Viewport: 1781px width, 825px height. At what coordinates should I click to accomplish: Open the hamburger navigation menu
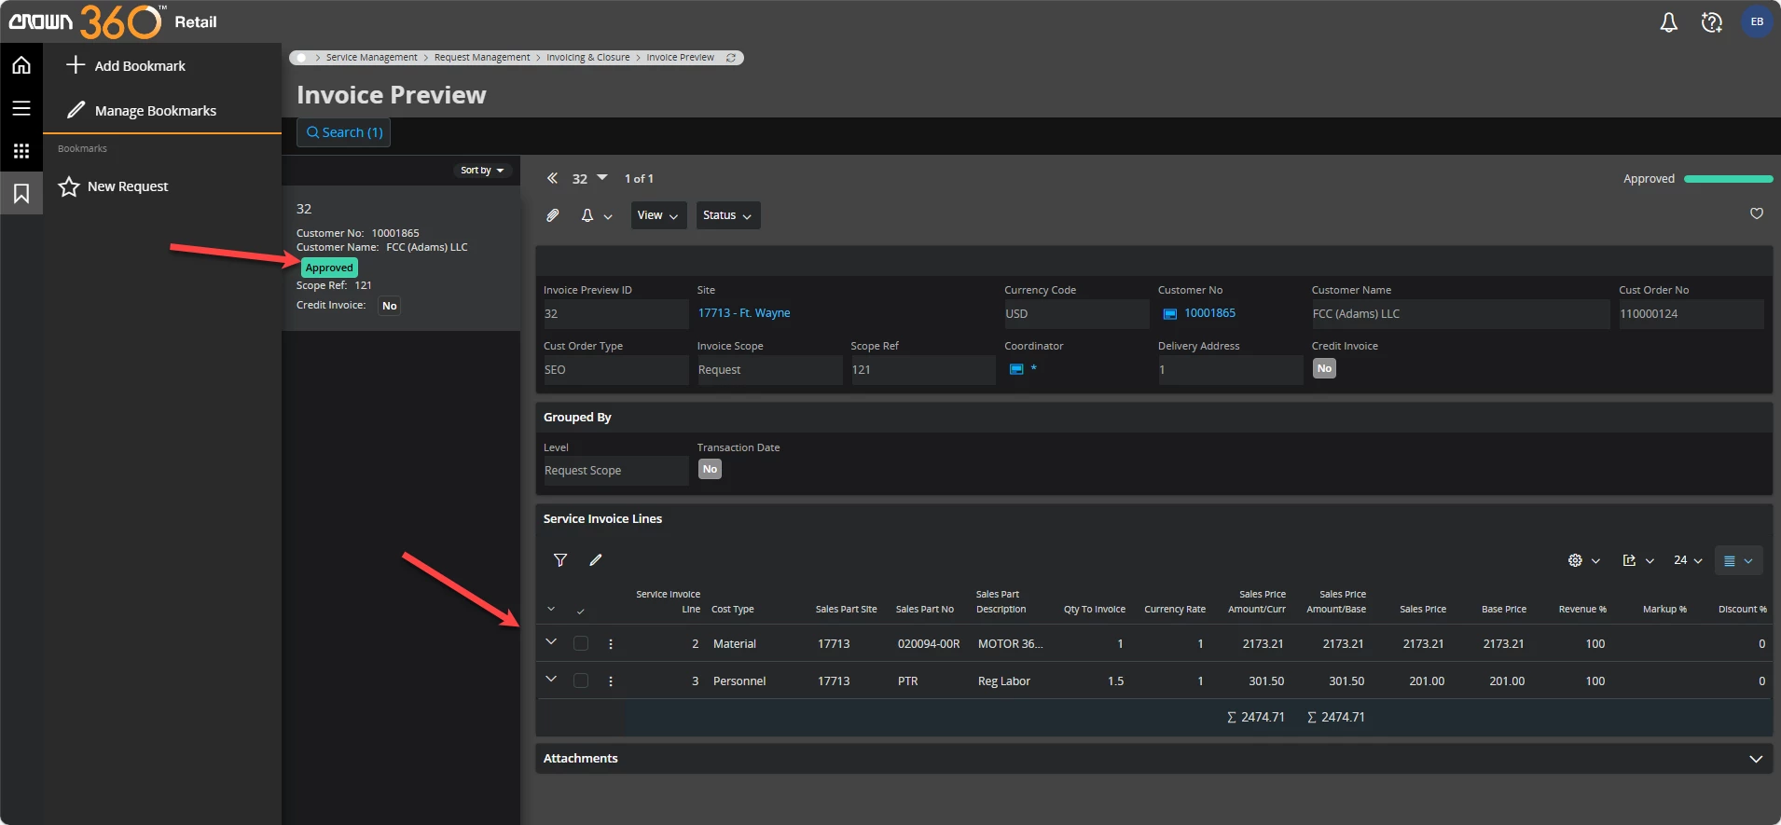click(21, 108)
